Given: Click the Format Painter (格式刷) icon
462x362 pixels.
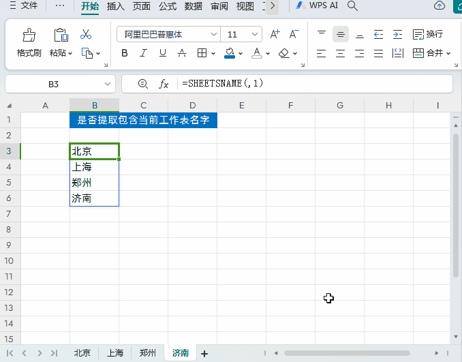Looking at the screenshot, I should [29, 35].
